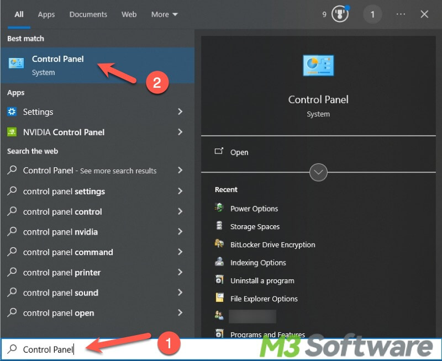Image resolution: width=442 pixels, height=361 pixels.
Task: Open the three-dots options menu
Action: click(x=401, y=14)
